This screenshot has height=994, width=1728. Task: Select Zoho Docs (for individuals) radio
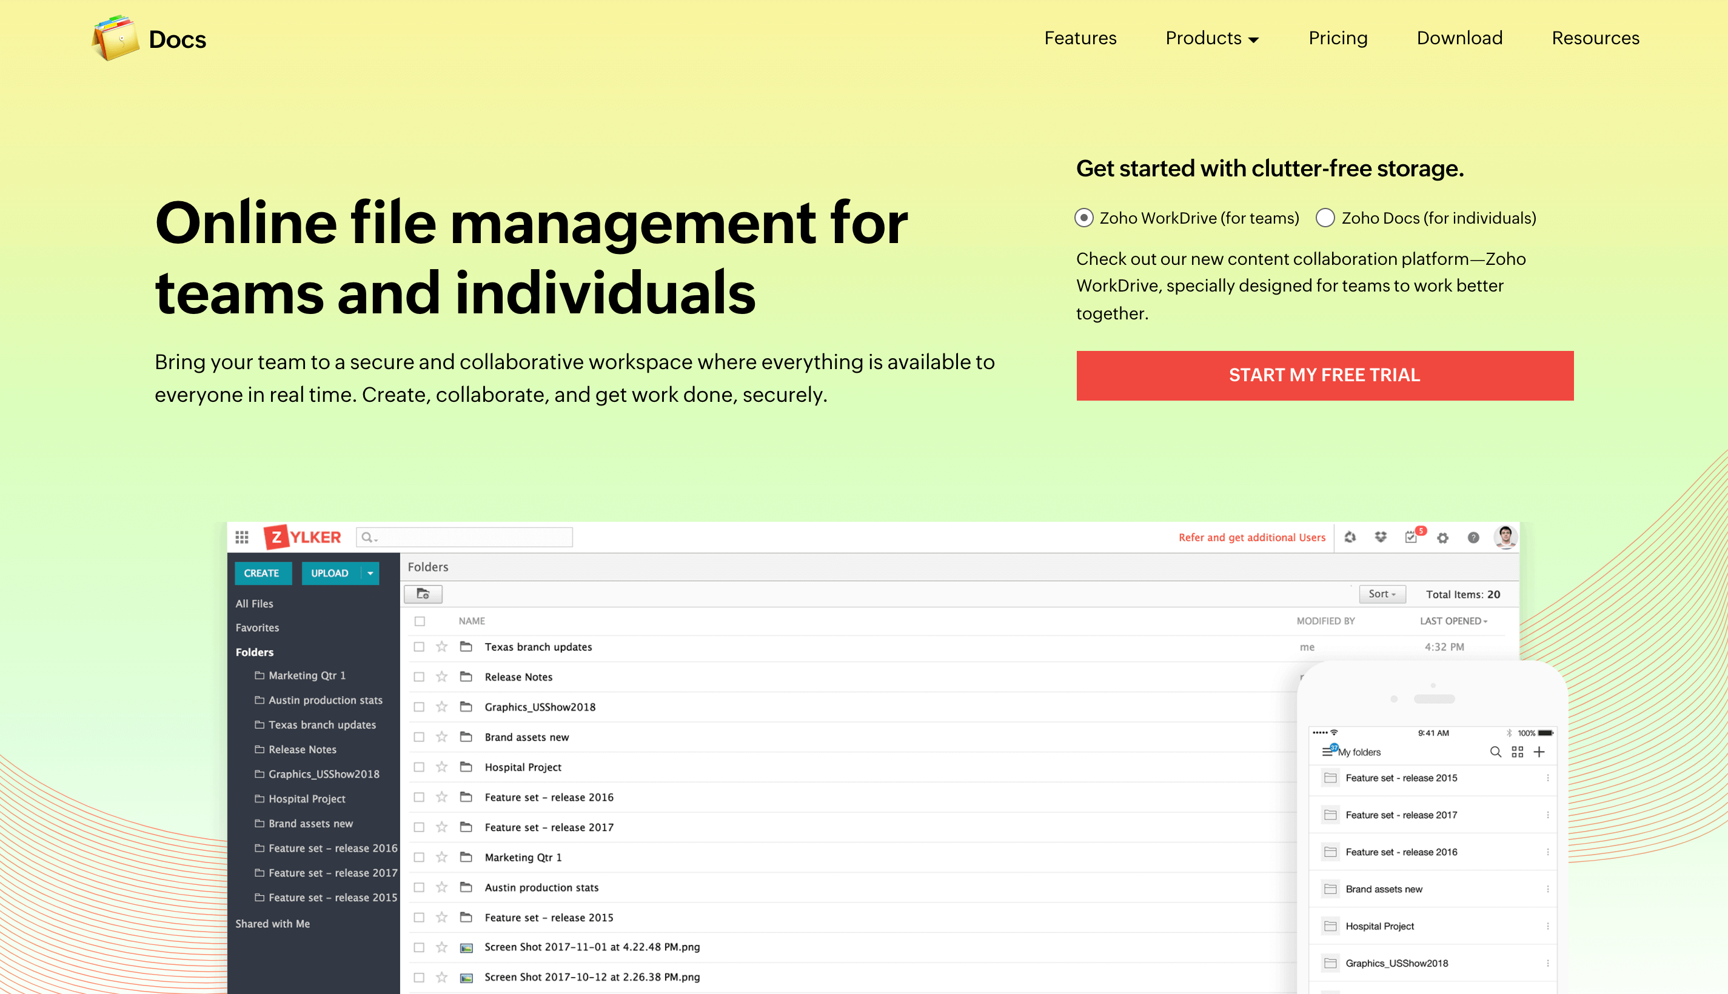(x=1325, y=218)
